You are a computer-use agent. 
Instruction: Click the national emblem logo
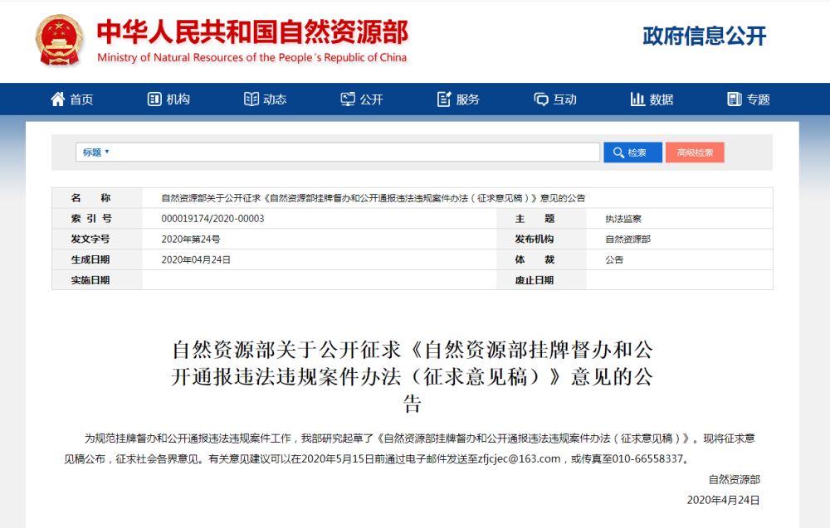click(60, 41)
